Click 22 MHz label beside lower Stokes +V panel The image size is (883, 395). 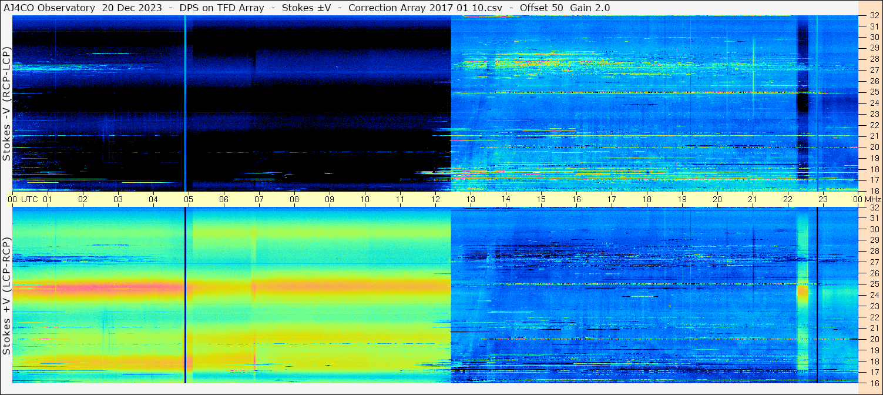click(x=874, y=317)
